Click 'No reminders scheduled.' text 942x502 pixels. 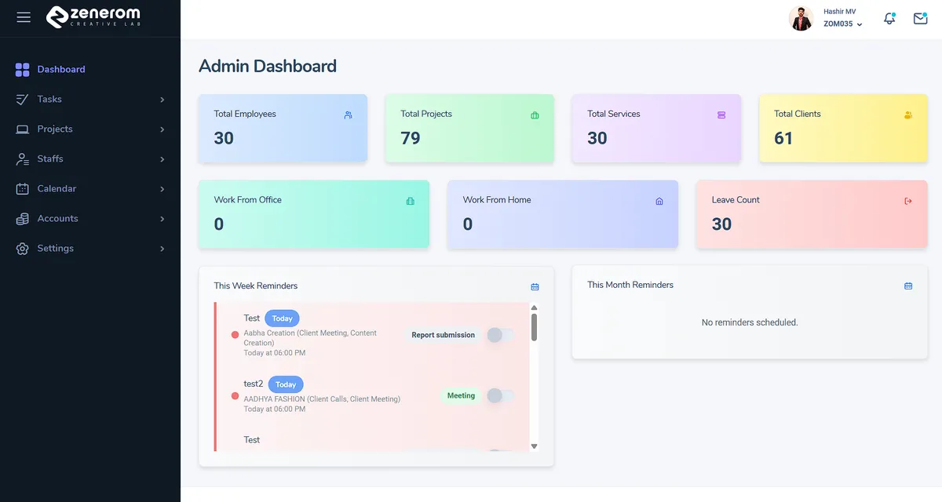point(750,322)
